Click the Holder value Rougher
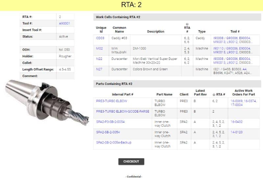Viewport: 263px width, 178px height. pyautogui.click(x=65, y=56)
